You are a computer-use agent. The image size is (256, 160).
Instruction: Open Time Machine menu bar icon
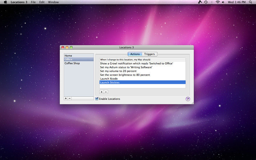tap(206, 2)
